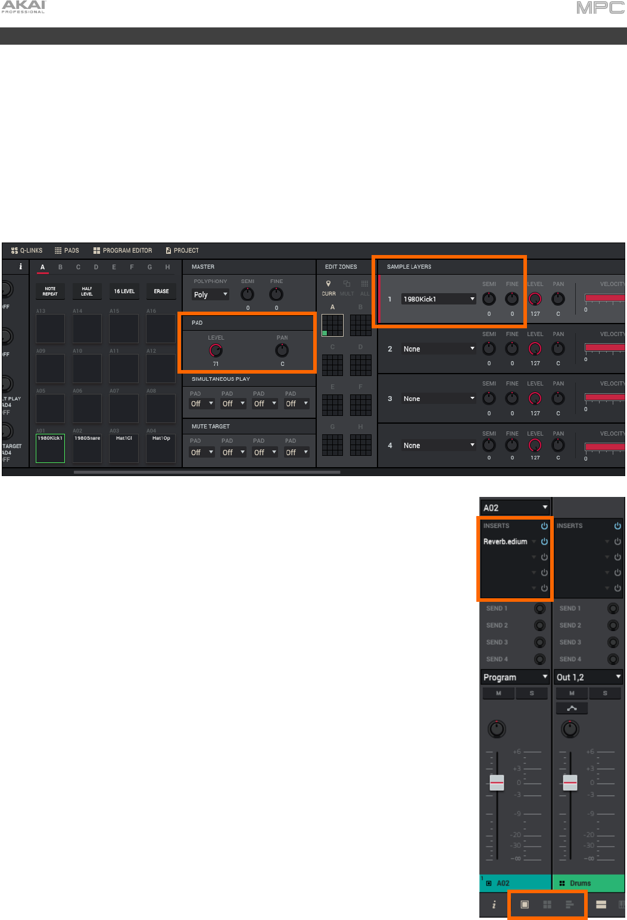
Task: Solo the Drums channel
Action: click(605, 693)
